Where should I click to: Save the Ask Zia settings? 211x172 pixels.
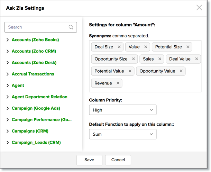89,160
